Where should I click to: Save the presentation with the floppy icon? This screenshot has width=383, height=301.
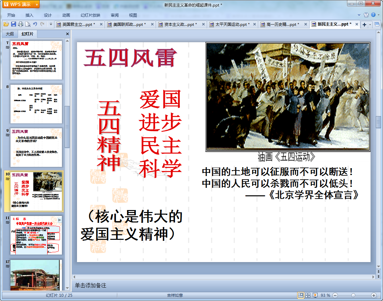[x=13, y=24]
